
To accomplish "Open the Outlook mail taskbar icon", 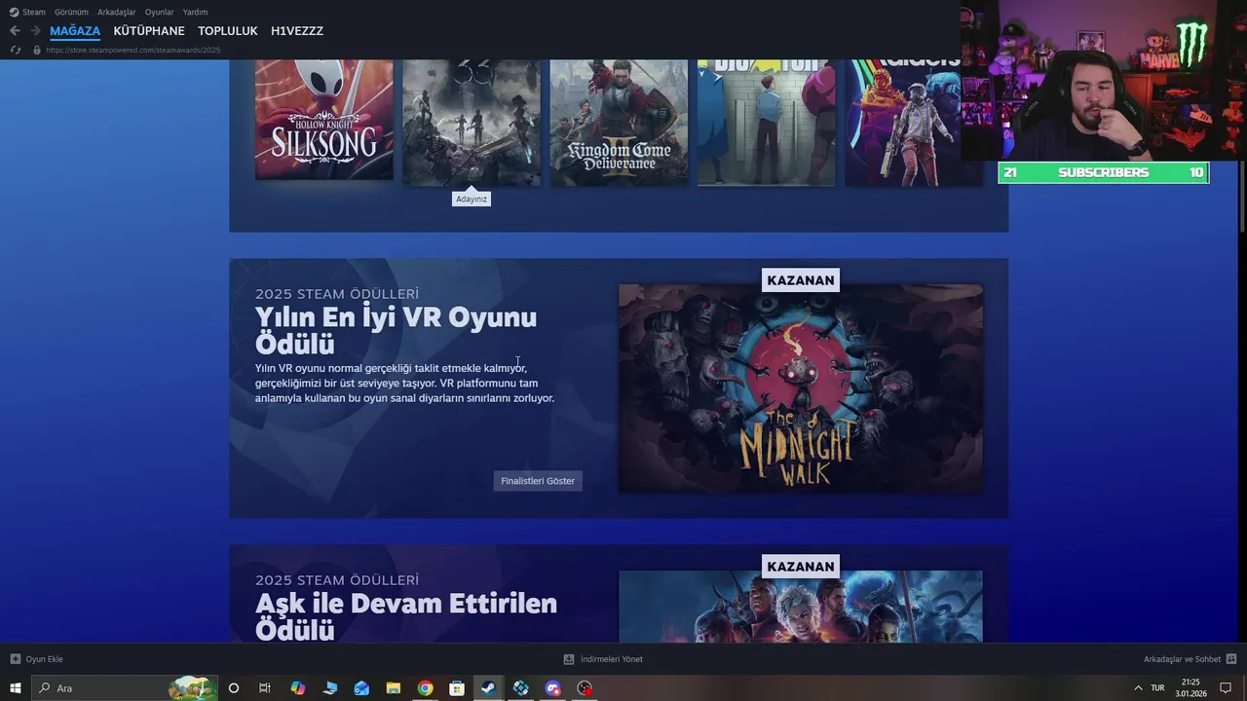I will pos(361,688).
